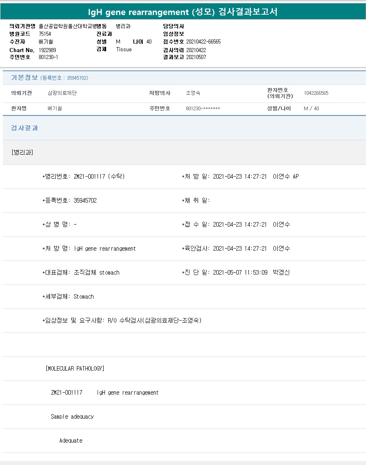This screenshot has width=366, height=465.
Task: Select the specimen value Tissue
Action: [124, 50]
